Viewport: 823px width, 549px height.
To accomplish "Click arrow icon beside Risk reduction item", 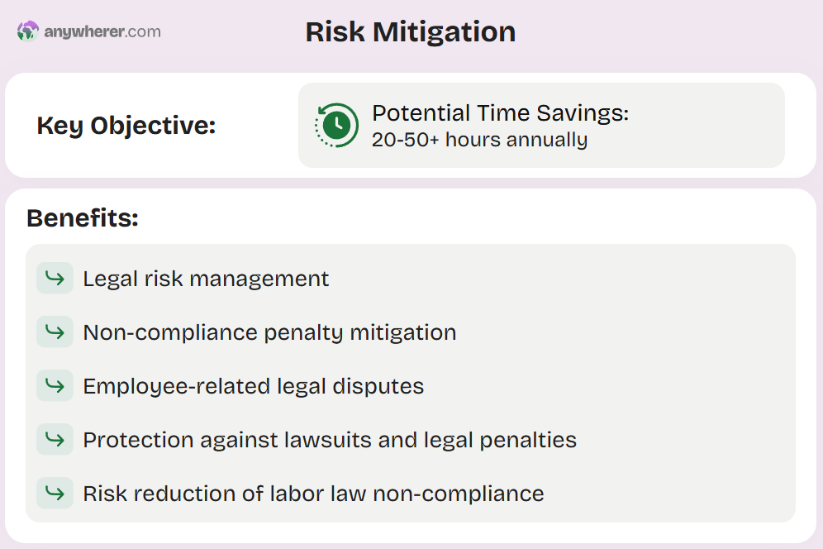I will pyautogui.click(x=55, y=493).
